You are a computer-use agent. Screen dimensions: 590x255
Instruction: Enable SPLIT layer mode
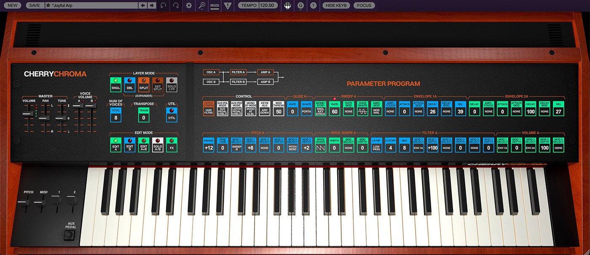pos(143,84)
